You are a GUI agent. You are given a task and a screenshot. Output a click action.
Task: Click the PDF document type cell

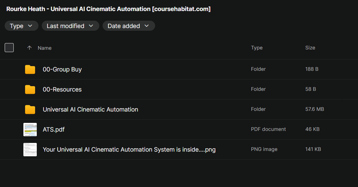(268, 129)
